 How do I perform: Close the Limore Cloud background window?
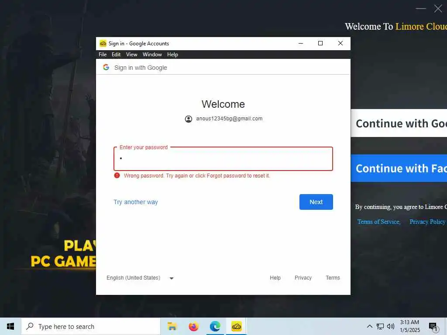point(438,9)
